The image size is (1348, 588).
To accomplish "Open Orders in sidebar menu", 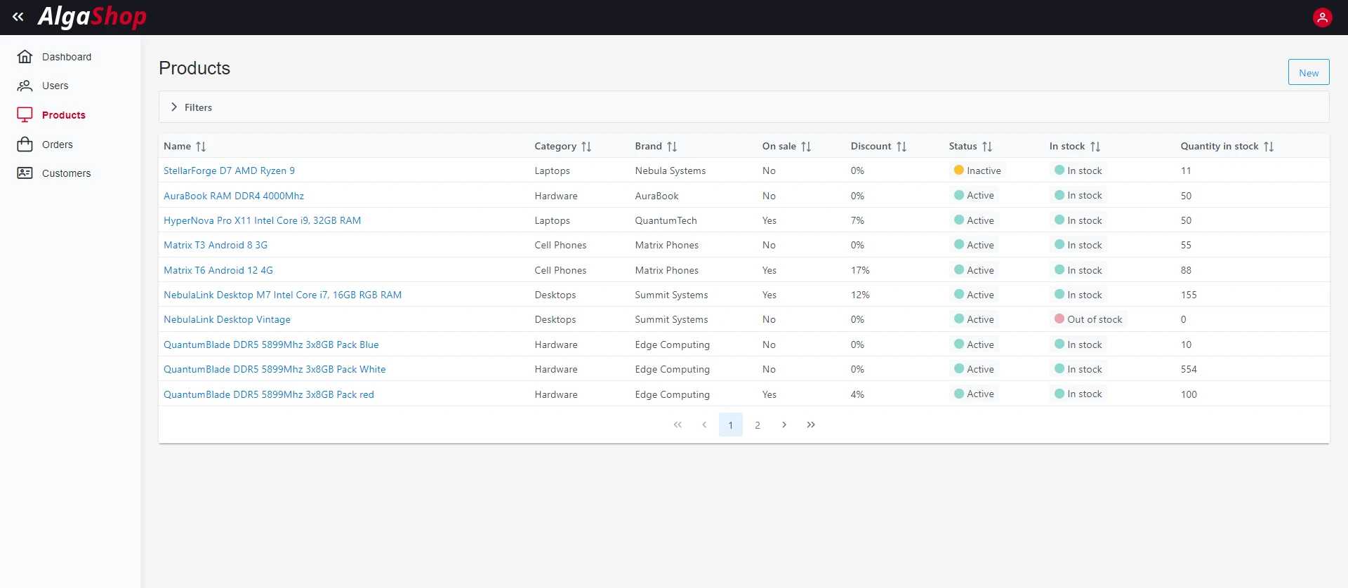I will tap(57, 145).
